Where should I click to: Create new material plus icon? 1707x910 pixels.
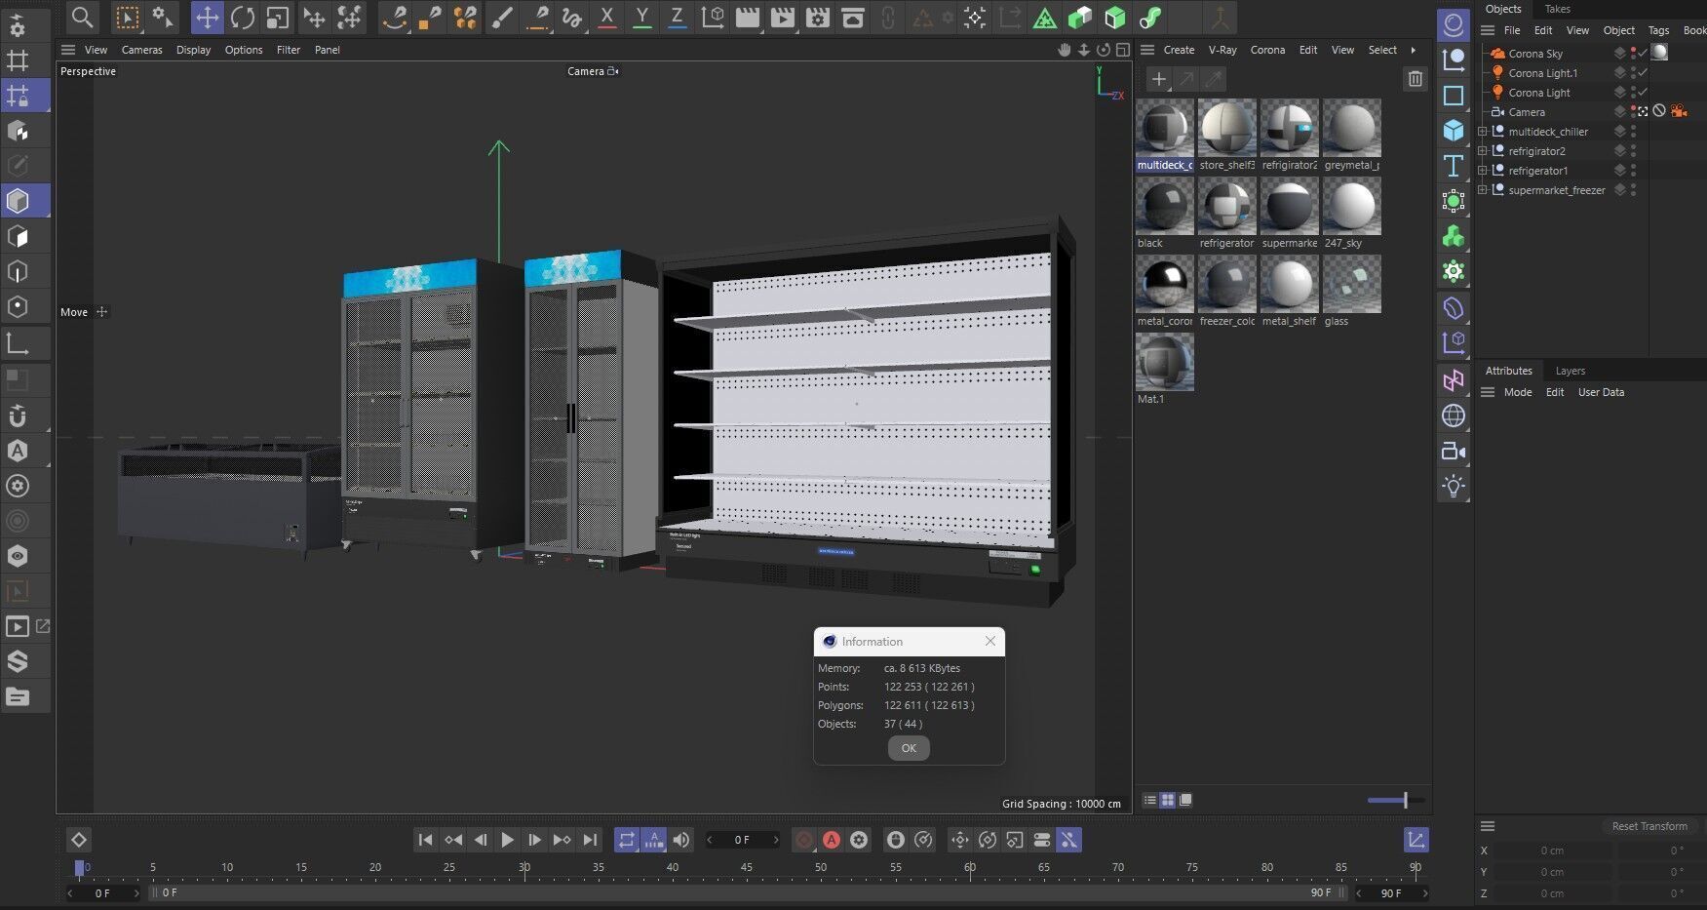pos(1158,79)
